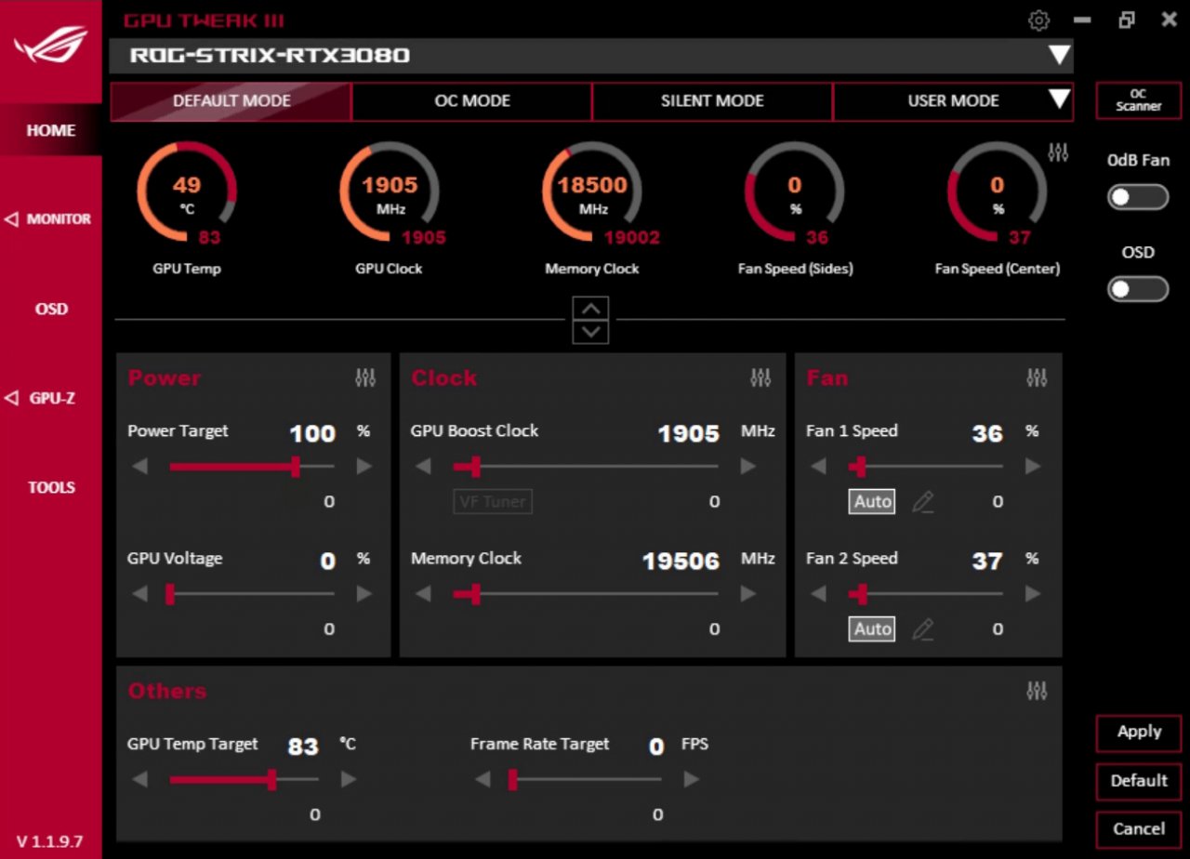Screen dimensions: 1190x859
Task: Switch to OC Mode tab
Action: pos(472,101)
